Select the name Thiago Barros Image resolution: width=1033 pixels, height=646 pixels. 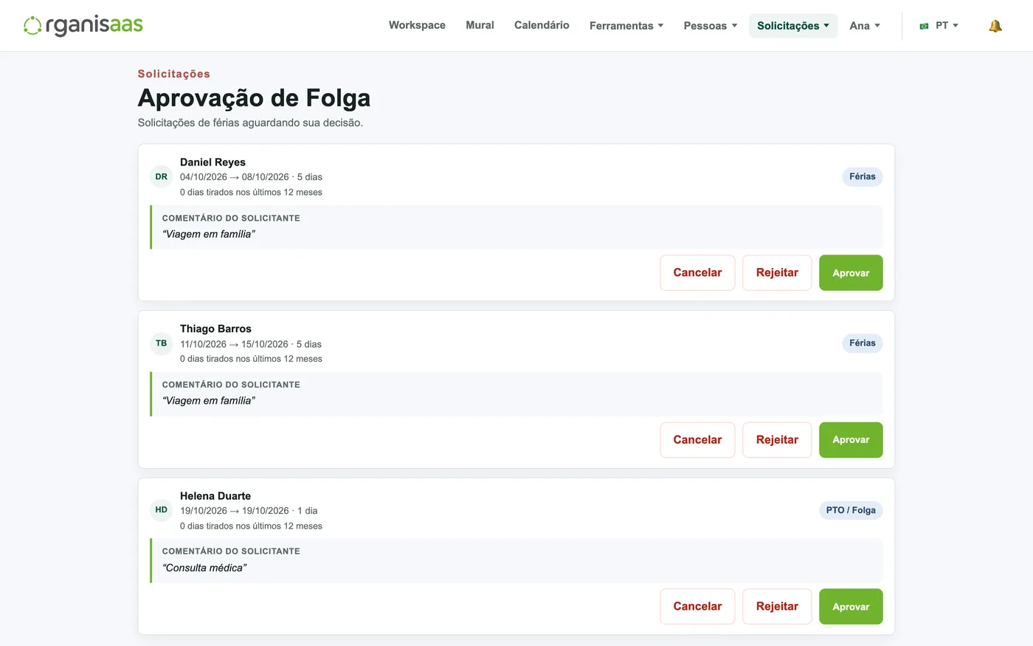pos(215,329)
